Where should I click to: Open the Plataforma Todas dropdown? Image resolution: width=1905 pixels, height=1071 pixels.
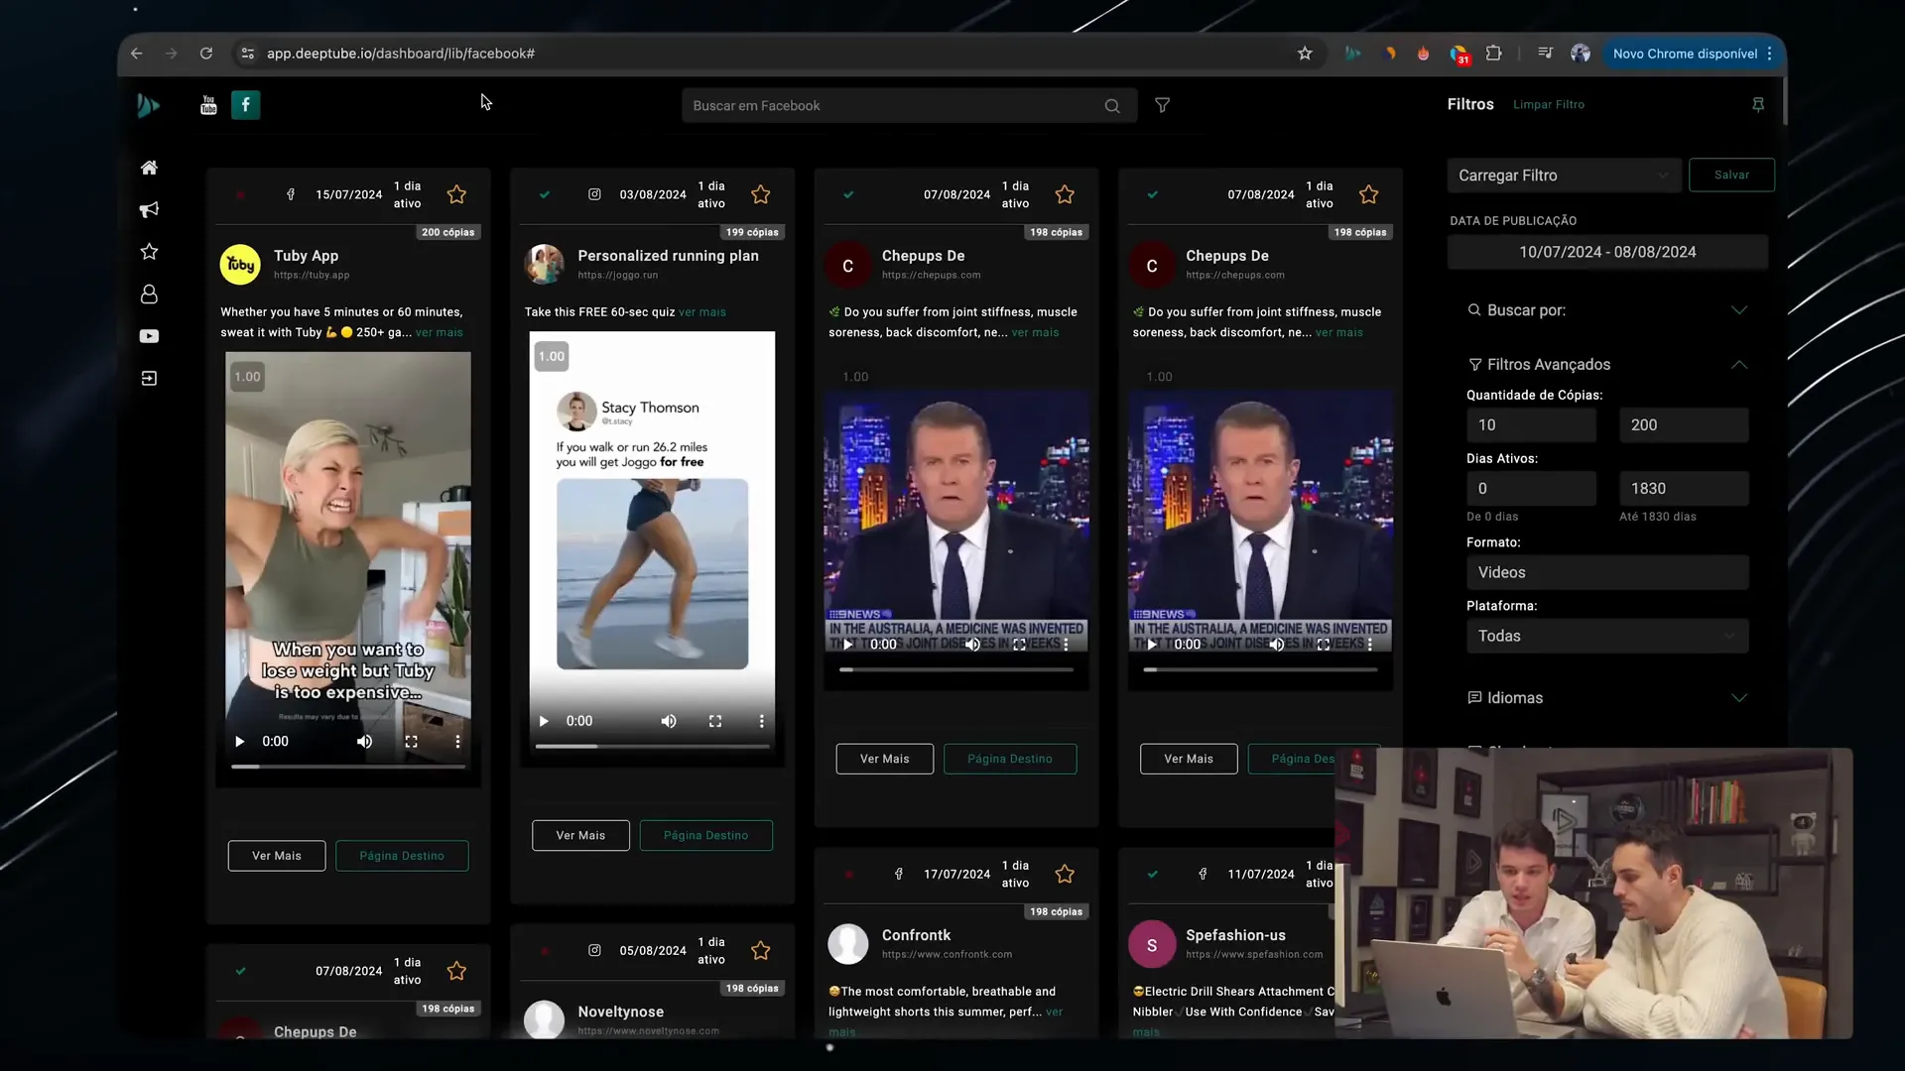[1607, 636]
